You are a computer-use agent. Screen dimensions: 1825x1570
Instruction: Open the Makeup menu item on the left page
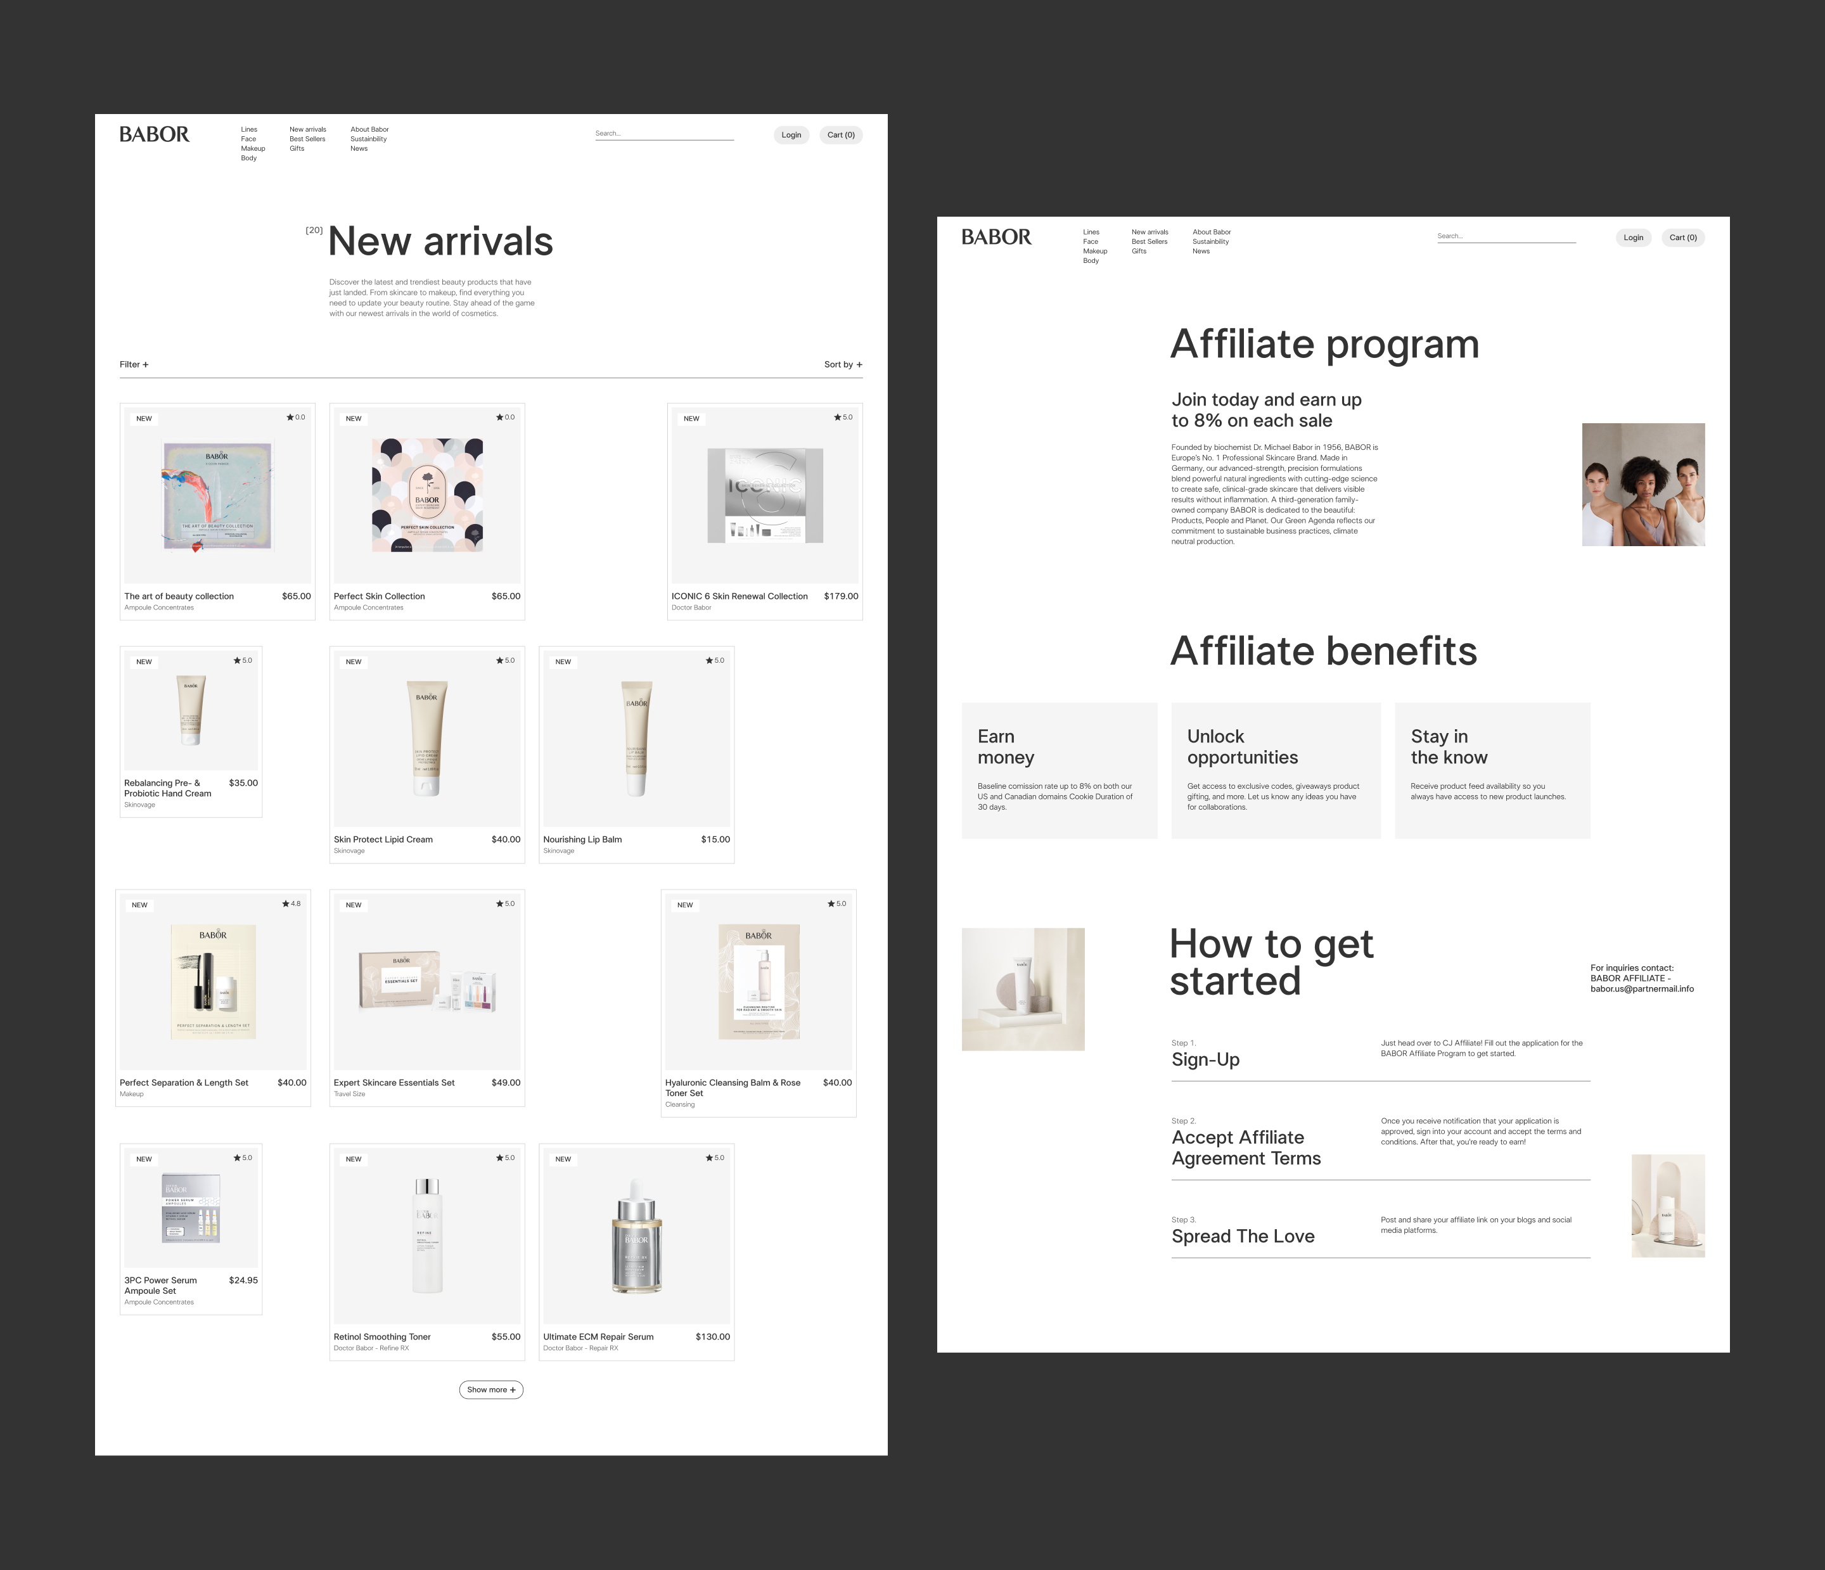point(253,149)
